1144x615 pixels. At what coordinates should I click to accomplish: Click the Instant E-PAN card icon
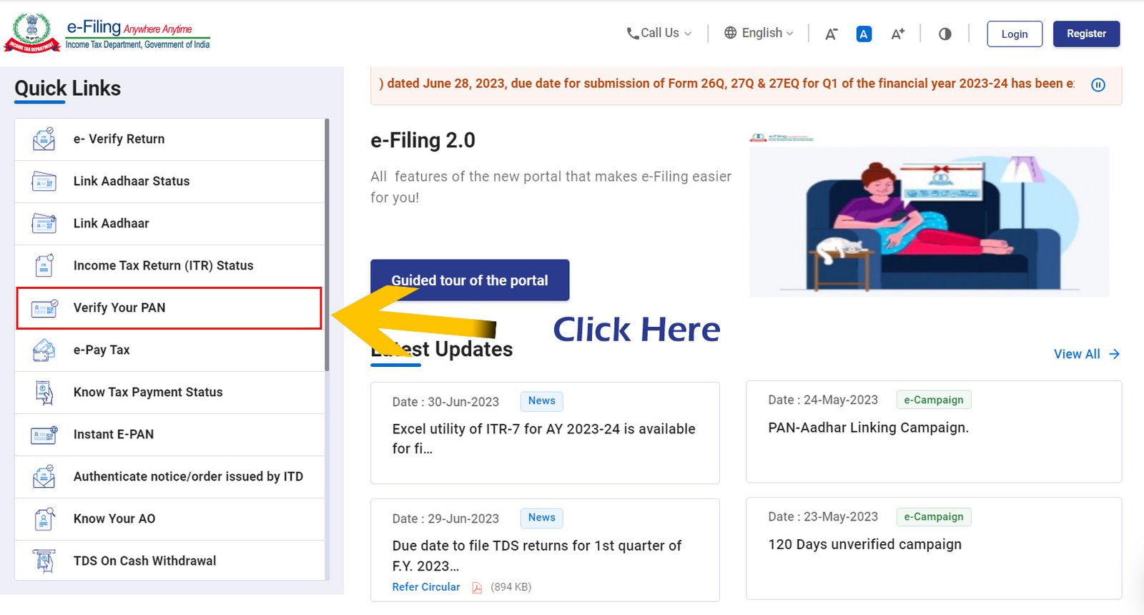point(44,434)
